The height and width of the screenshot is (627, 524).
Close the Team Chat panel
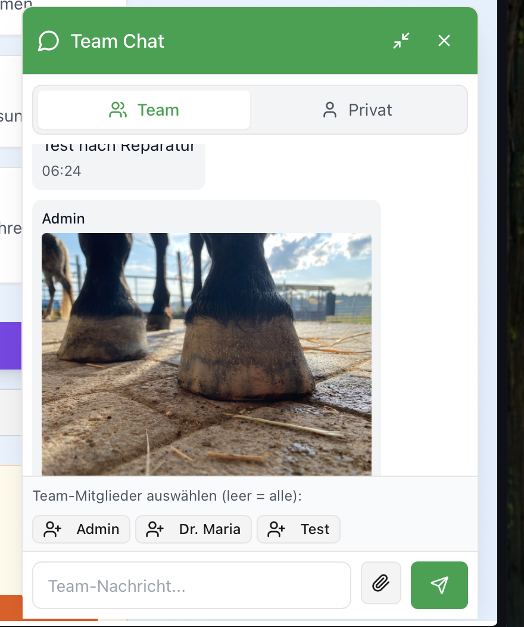(444, 41)
